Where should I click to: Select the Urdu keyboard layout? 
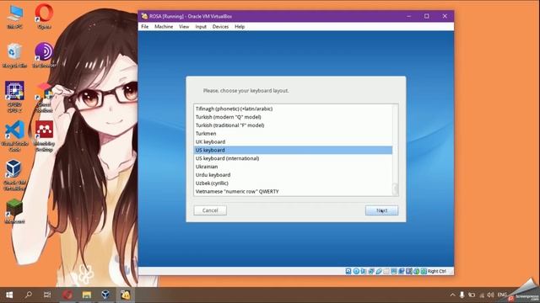click(293, 175)
